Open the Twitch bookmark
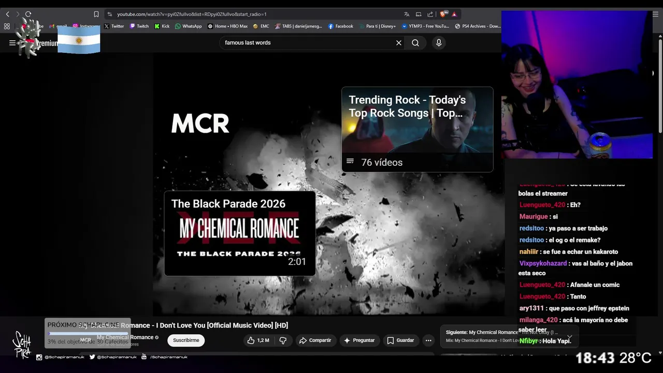Screen dimensions: 663x373 point(139,26)
